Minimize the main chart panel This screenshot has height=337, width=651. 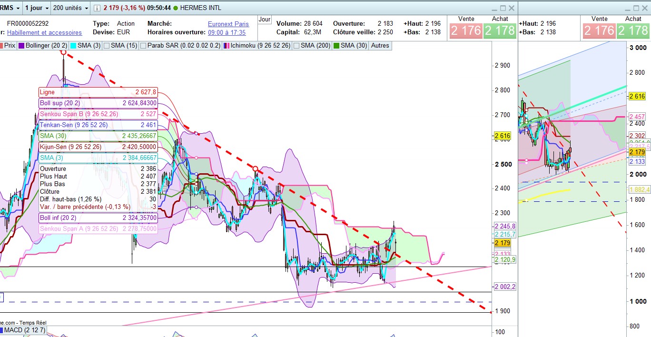tap(493, 8)
